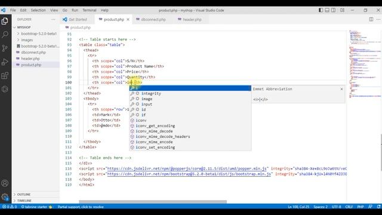Choose id suggestion
Image resolution: width=382 pixels, height=215 pixels.
click(190, 109)
